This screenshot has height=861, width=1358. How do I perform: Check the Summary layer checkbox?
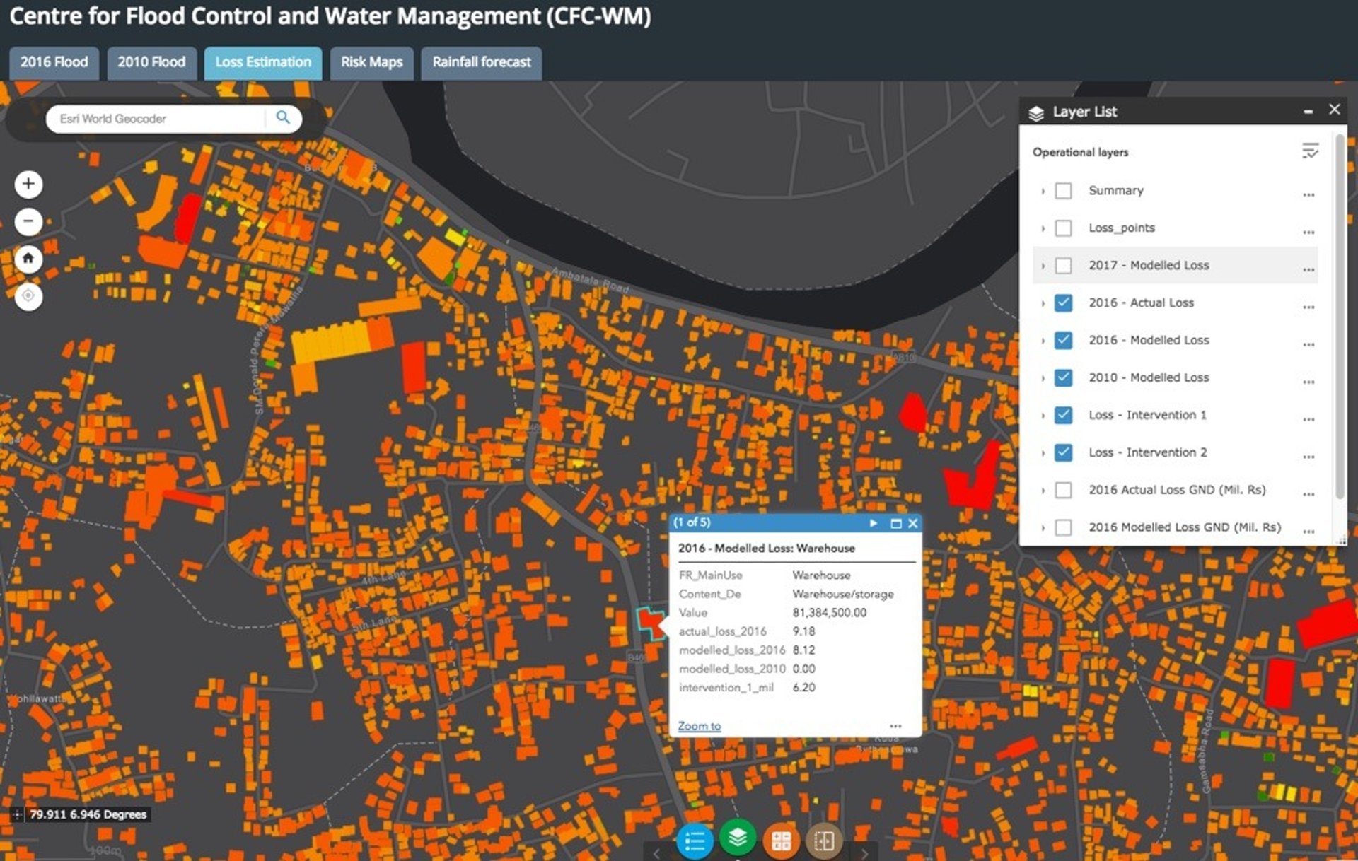pyautogui.click(x=1063, y=191)
